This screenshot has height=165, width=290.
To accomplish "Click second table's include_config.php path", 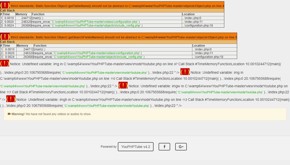I will coord(98,57).
